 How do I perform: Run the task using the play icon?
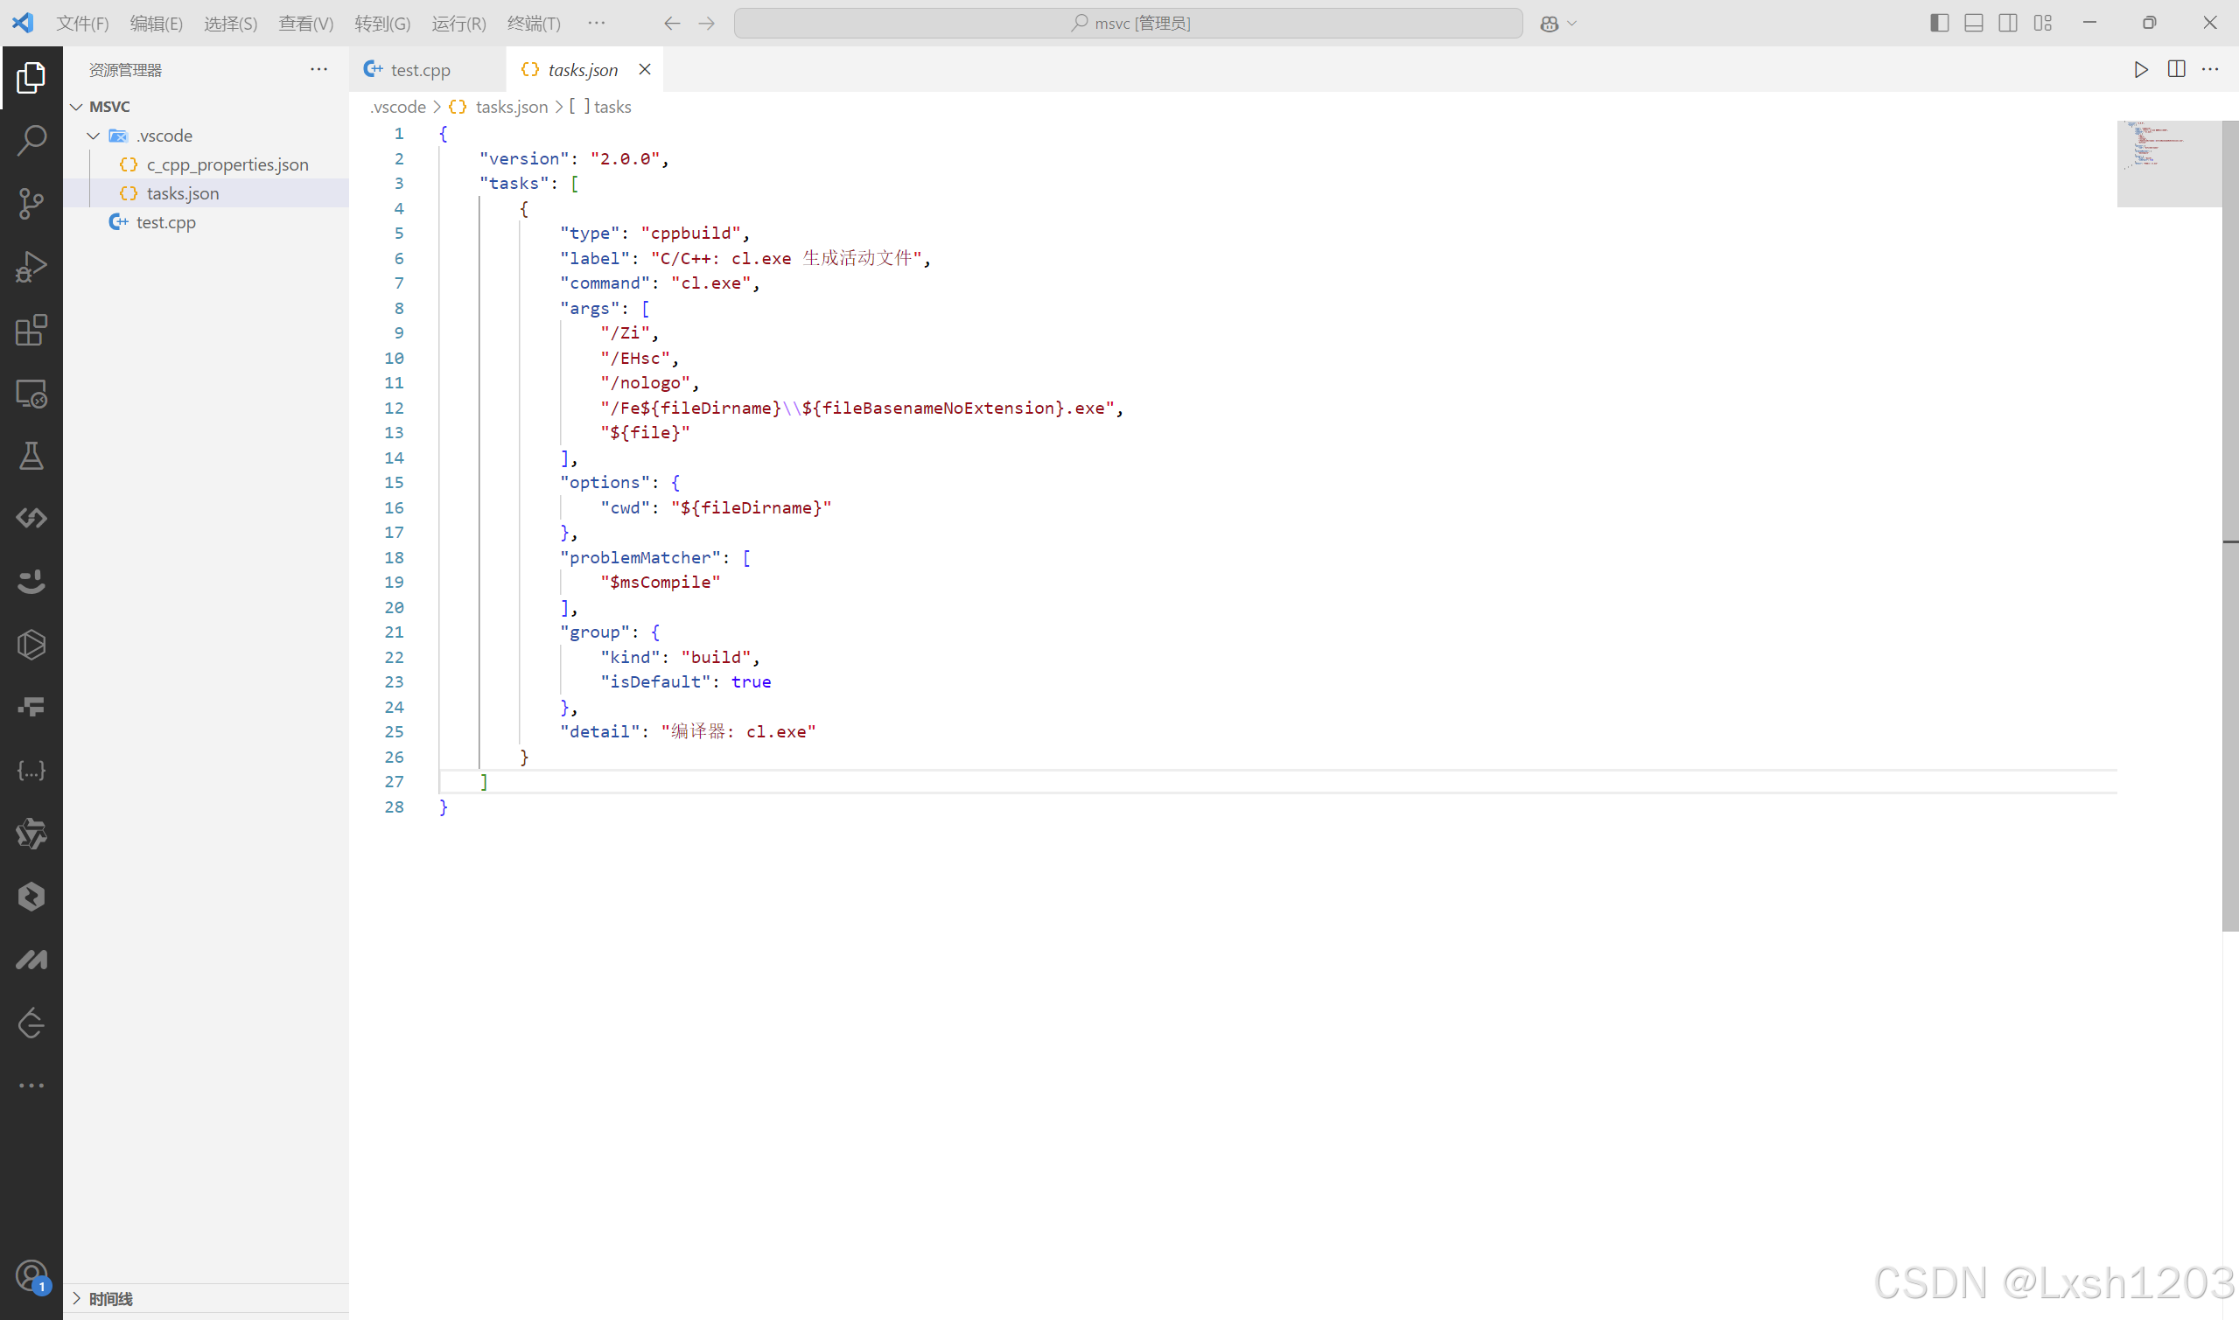click(x=2141, y=69)
